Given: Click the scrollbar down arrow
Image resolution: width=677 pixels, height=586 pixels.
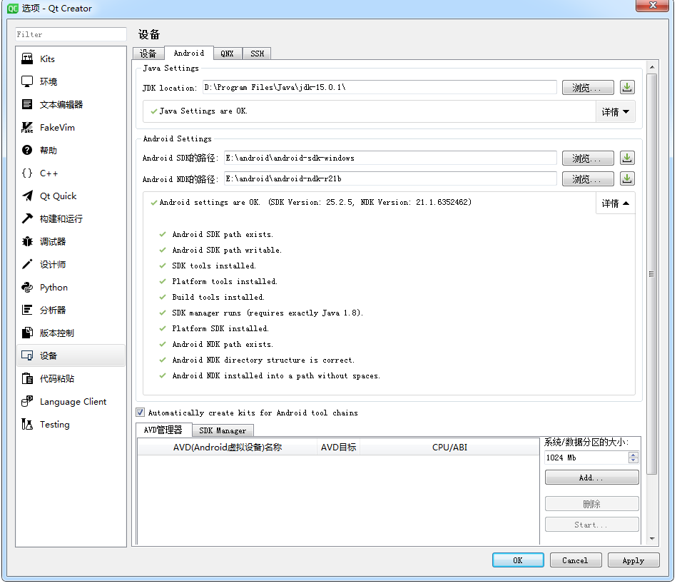Looking at the screenshot, I should [652, 538].
